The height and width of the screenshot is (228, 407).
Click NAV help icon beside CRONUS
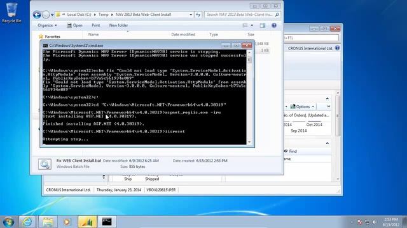pos(337,48)
